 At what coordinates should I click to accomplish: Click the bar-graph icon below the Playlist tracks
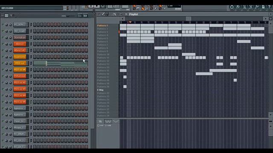pyautogui.click(x=100, y=121)
